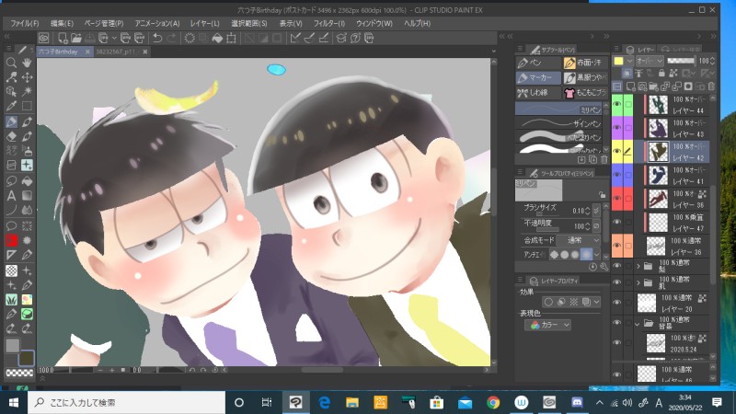Click the Fill icon in the command bar
Viewport: 736px width, 414px height.
(217, 38)
